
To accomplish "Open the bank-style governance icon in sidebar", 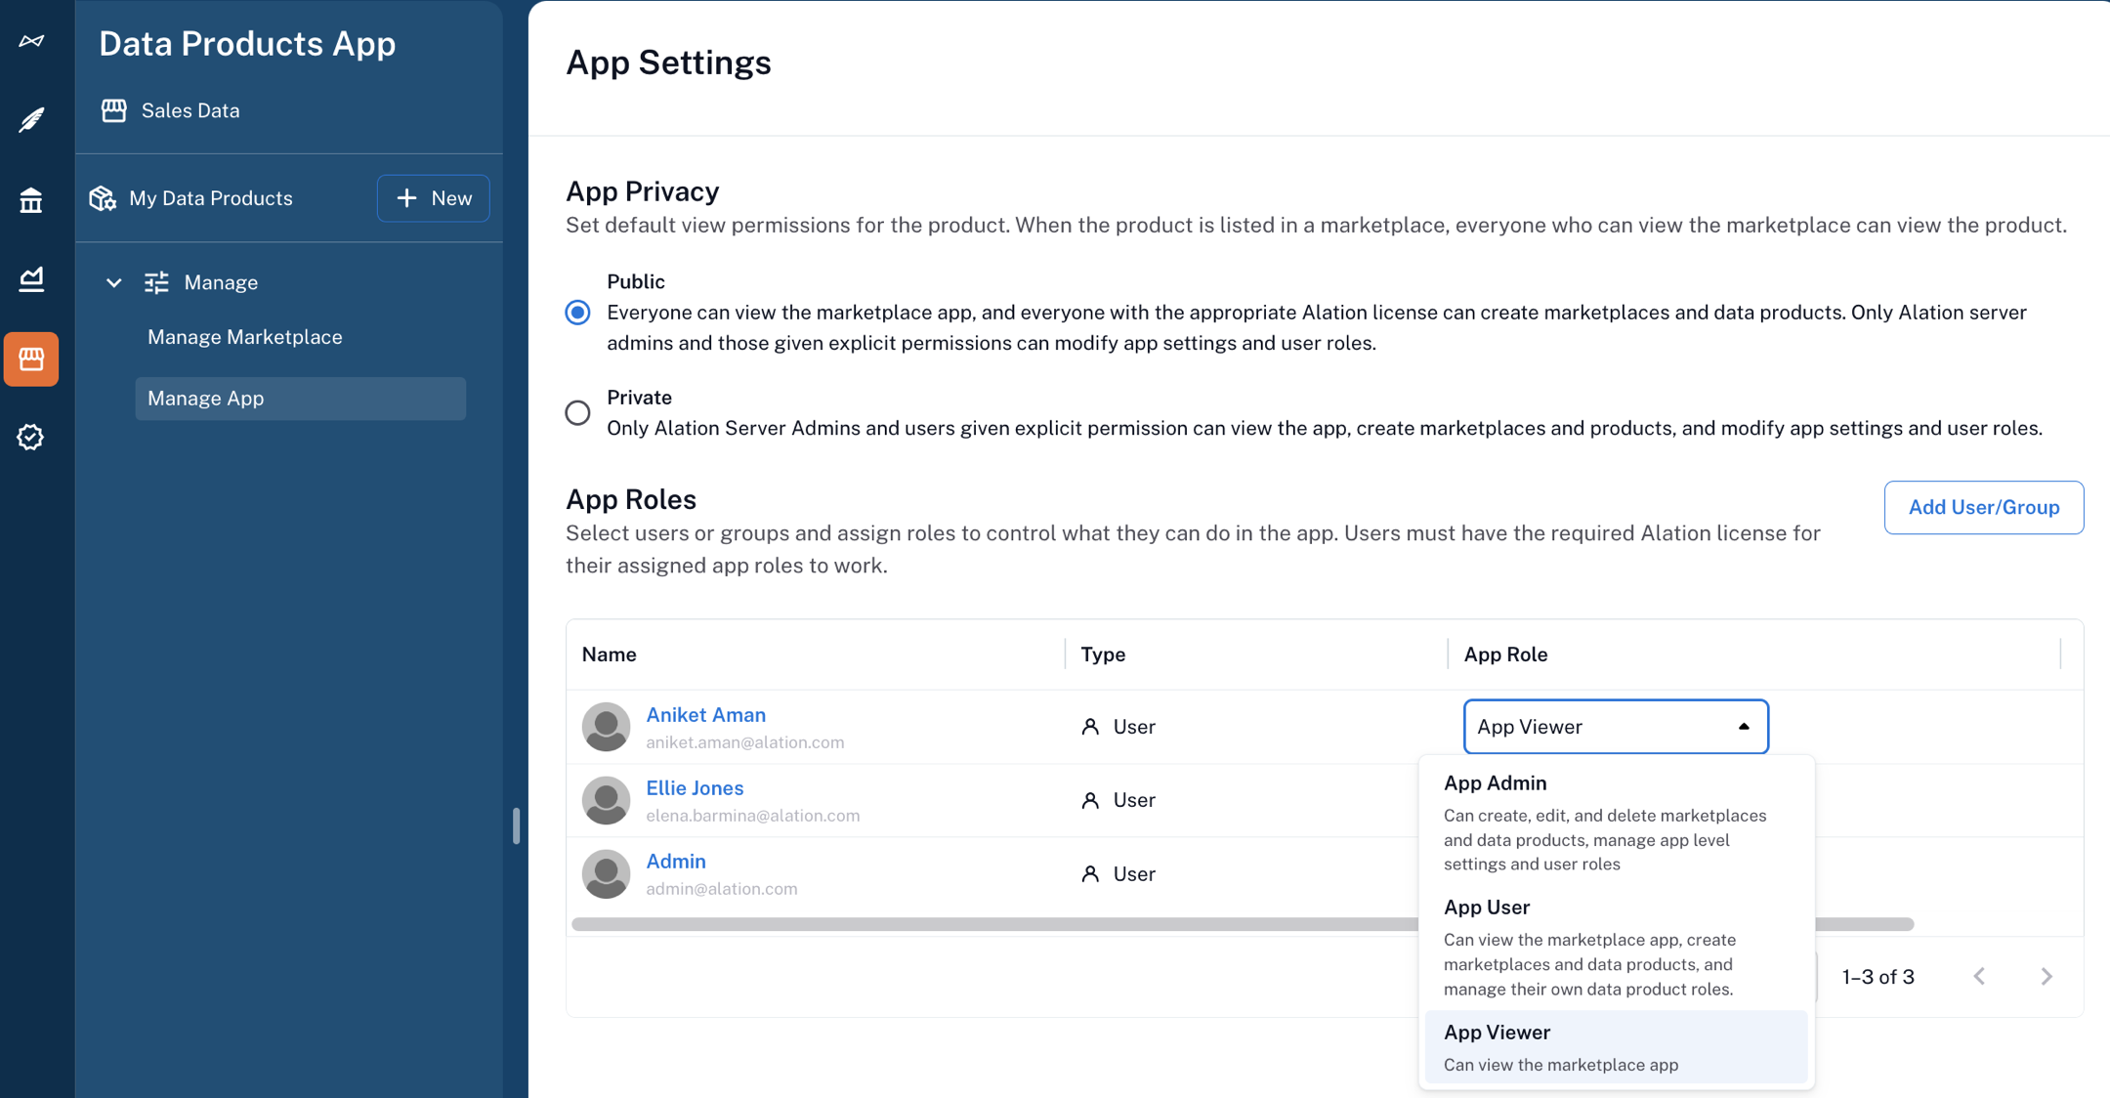I will click(31, 199).
